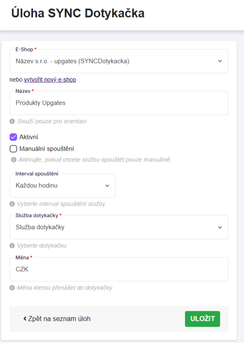Click the 'Aktivní' checkbox label text
The height and width of the screenshot is (343, 244).
click(29, 137)
